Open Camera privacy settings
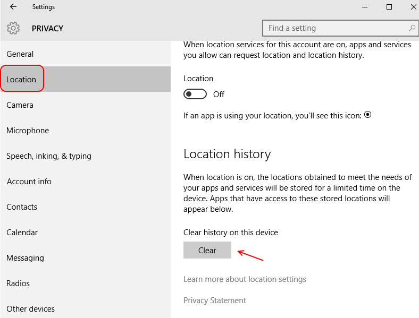The height and width of the screenshot is (318, 419). click(x=86, y=105)
